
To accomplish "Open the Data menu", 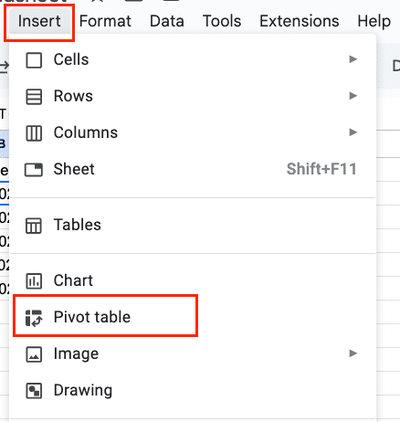I will click(x=167, y=21).
